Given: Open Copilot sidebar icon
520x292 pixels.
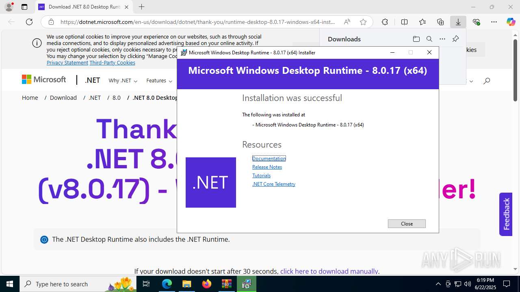Looking at the screenshot, I should click(511, 22).
